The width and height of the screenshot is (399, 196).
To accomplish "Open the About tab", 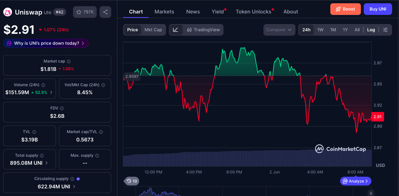I will click(291, 12).
